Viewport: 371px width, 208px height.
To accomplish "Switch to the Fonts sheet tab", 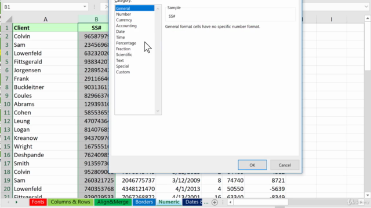I will pyautogui.click(x=38, y=202).
